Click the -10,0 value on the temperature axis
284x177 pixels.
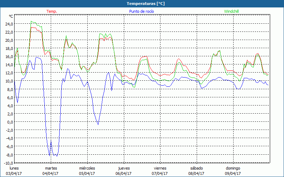click(x=8, y=163)
